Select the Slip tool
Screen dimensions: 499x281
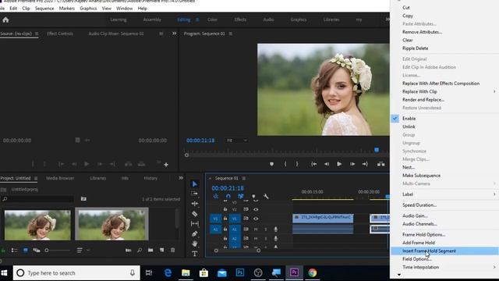[194, 224]
